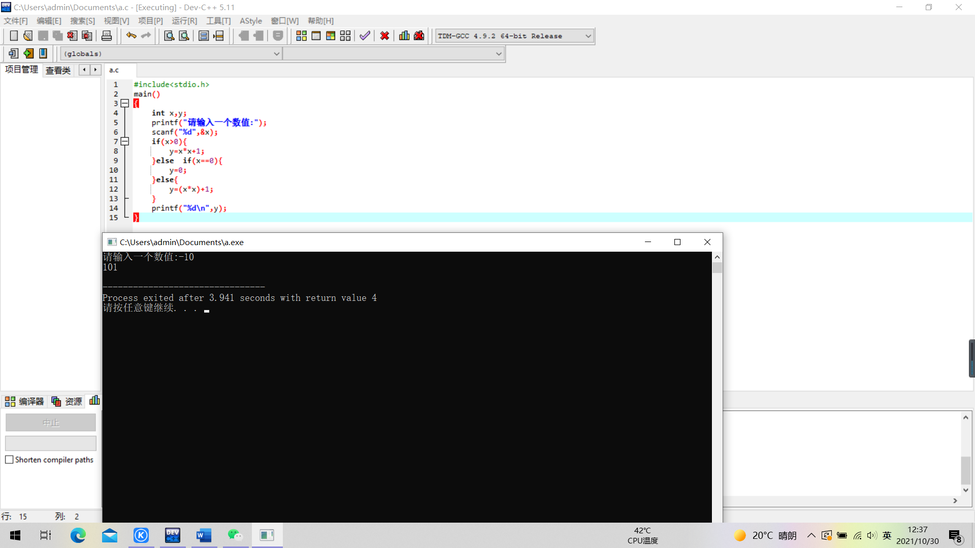
Task: Open Dev-C++ from the Windows taskbar
Action: 173,535
